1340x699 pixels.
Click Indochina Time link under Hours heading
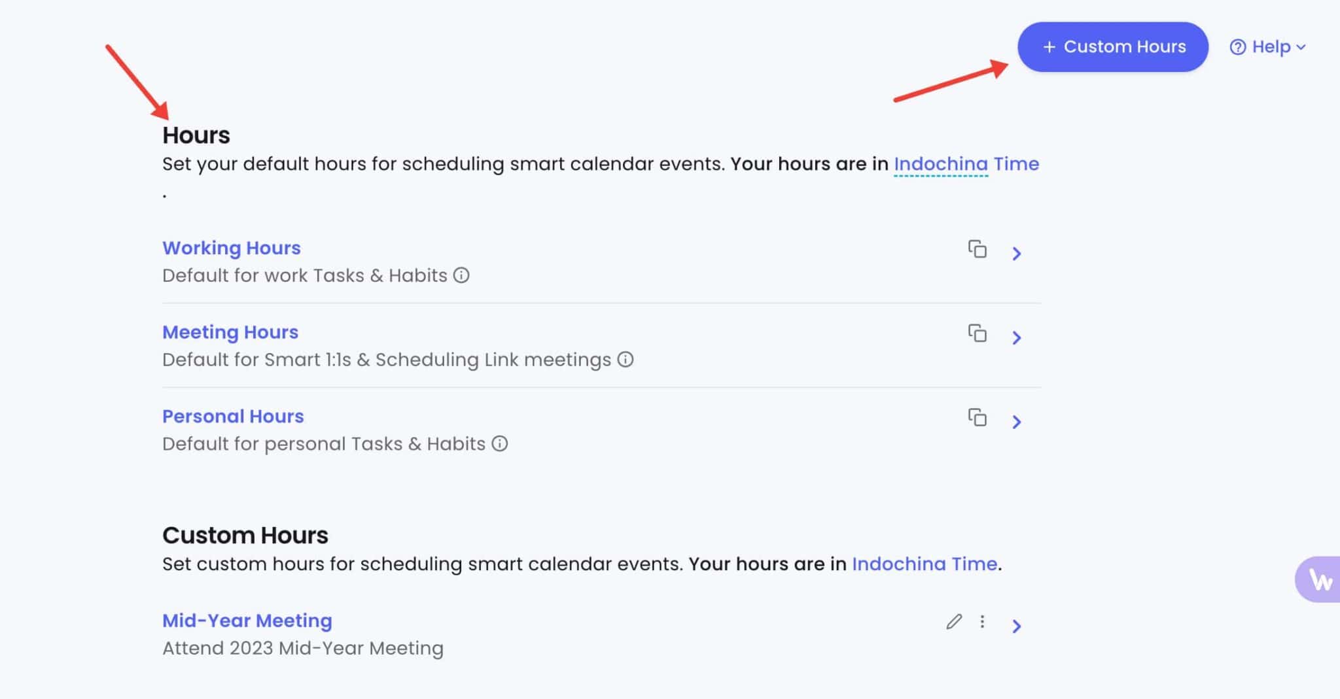click(x=966, y=164)
